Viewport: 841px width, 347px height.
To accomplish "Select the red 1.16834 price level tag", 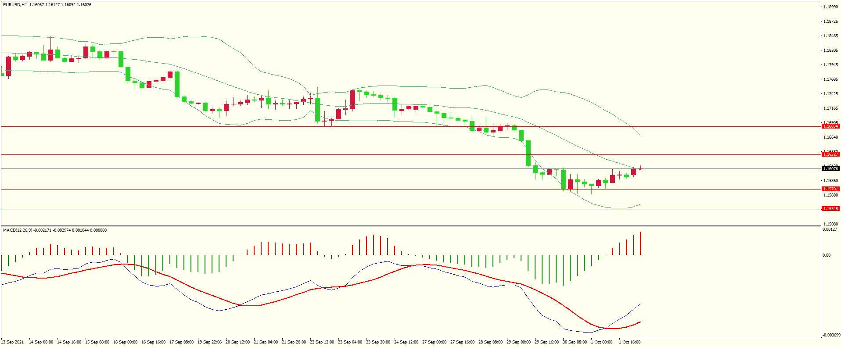I will [x=830, y=126].
